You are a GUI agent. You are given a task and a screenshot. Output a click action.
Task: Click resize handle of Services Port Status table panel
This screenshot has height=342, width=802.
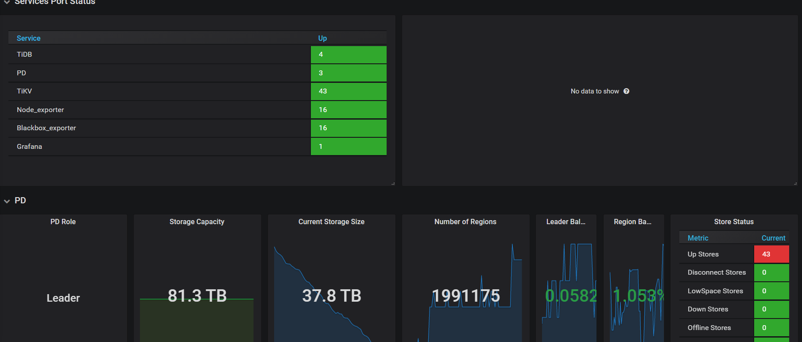pos(393,183)
